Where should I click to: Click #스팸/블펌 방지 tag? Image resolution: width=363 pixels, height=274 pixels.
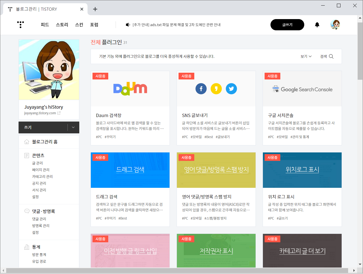(215, 218)
